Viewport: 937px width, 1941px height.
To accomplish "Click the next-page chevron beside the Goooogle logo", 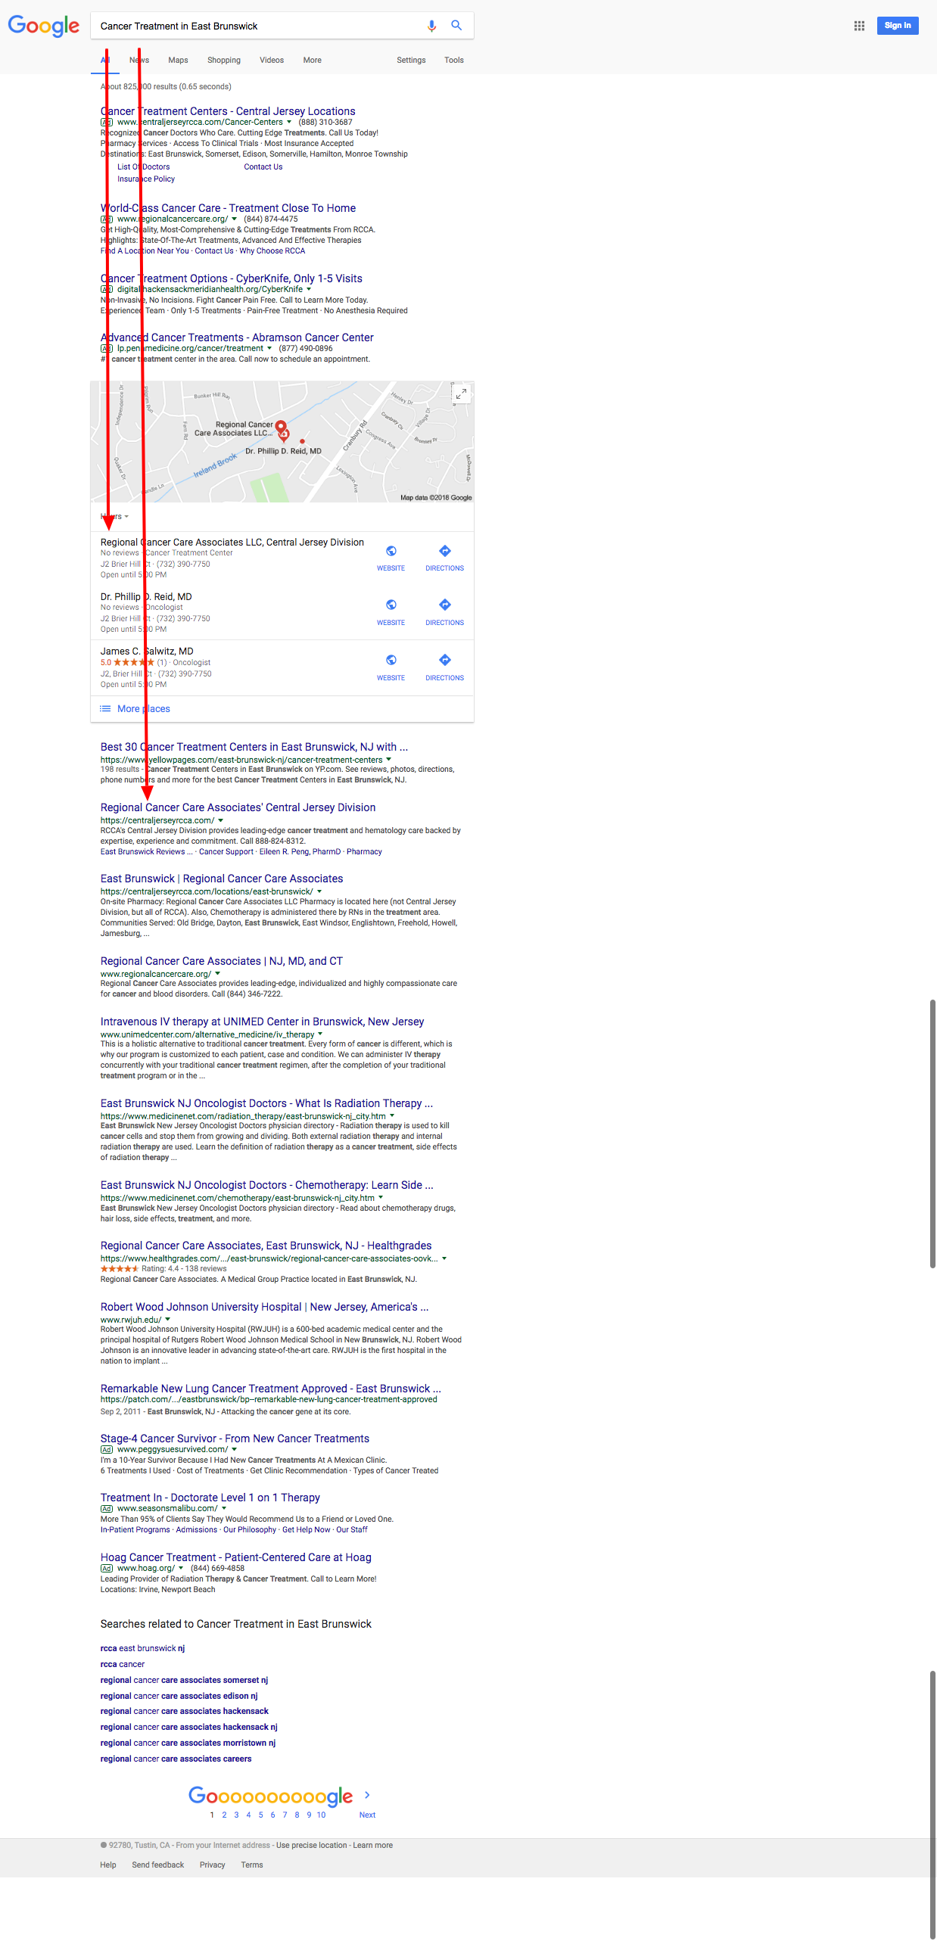I will point(367,1794).
